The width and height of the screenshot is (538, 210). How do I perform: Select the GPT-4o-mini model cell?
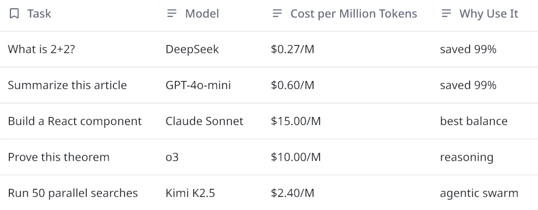click(x=198, y=85)
